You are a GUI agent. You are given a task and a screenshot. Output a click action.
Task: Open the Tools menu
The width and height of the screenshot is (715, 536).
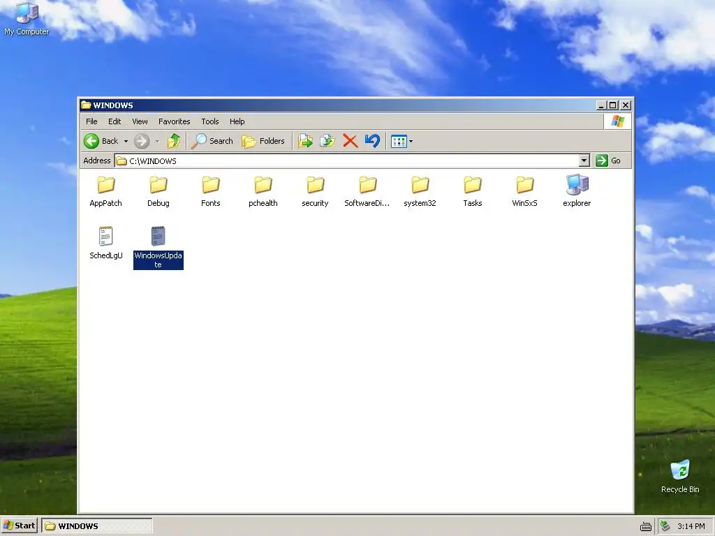coord(210,121)
